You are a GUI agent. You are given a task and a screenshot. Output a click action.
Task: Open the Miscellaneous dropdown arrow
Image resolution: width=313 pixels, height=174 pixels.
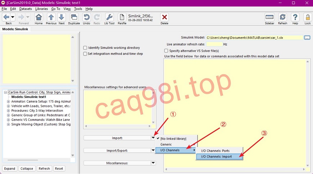[153, 163]
